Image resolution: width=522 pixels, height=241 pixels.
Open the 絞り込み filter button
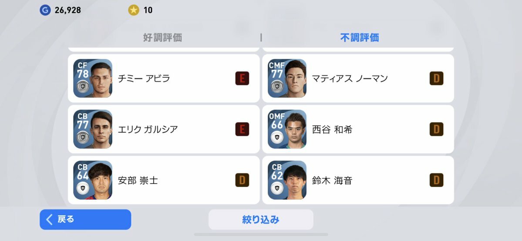tap(261, 219)
